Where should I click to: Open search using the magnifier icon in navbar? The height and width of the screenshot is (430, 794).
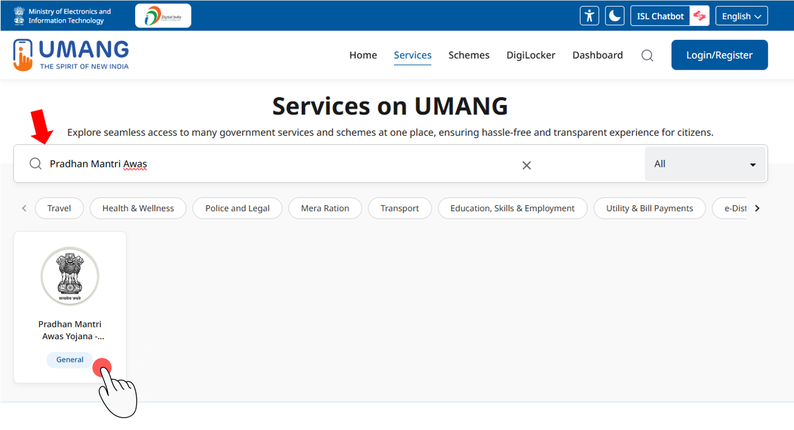[x=647, y=55]
